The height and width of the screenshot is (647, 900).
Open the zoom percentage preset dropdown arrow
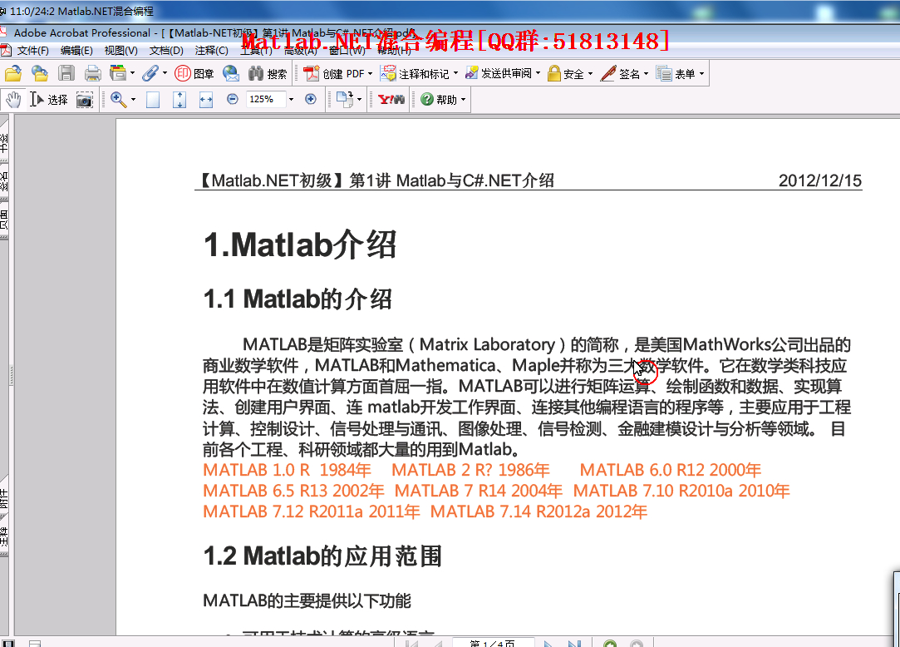291,100
